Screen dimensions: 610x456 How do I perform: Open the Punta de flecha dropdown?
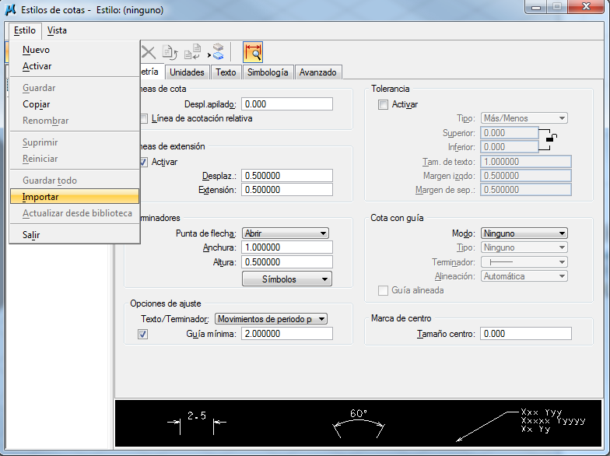click(x=285, y=233)
